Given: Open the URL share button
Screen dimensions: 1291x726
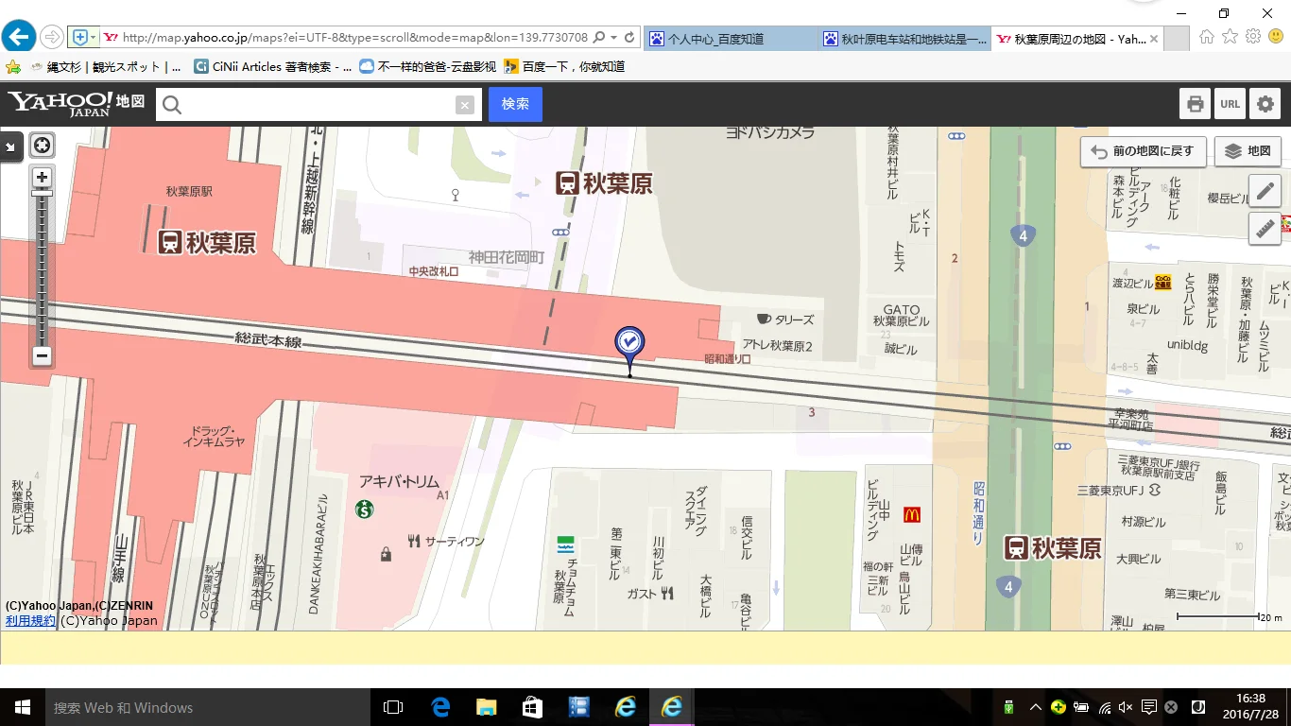Looking at the screenshot, I should point(1230,104).
